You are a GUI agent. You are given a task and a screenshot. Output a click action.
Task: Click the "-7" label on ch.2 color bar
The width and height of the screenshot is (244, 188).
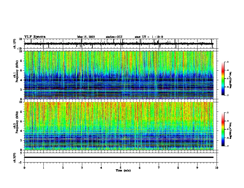pos(227,146)
